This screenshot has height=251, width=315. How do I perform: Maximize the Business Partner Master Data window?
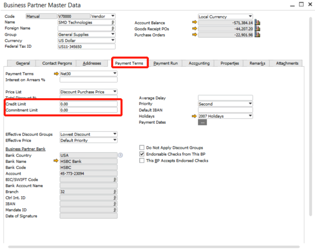[x=301, y=4]
